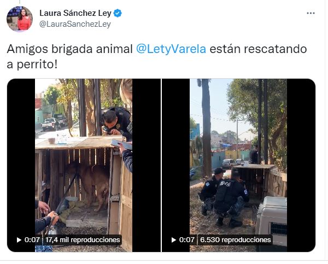This screenshot has height=264, width=328.
Task: Click the tweet text about rescuing a perrito
Action: [157, 56]
